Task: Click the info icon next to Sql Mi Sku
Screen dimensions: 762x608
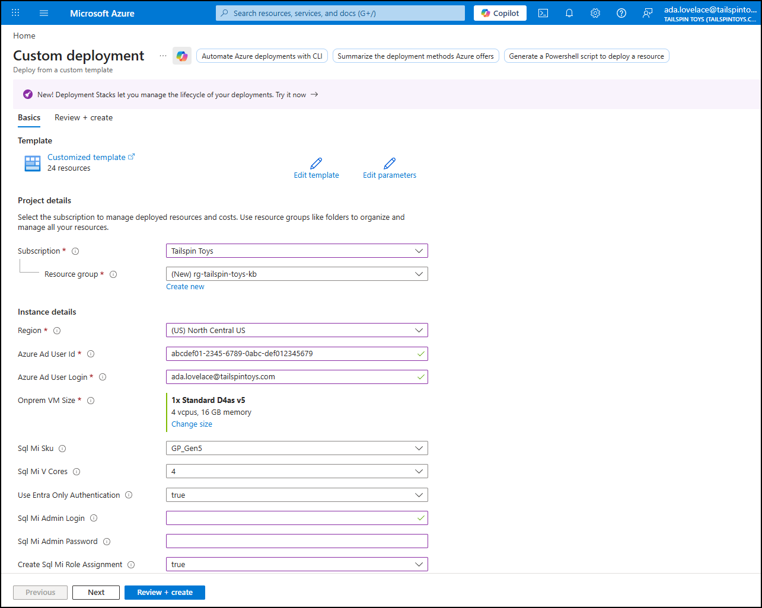Action: pos(62,449)
